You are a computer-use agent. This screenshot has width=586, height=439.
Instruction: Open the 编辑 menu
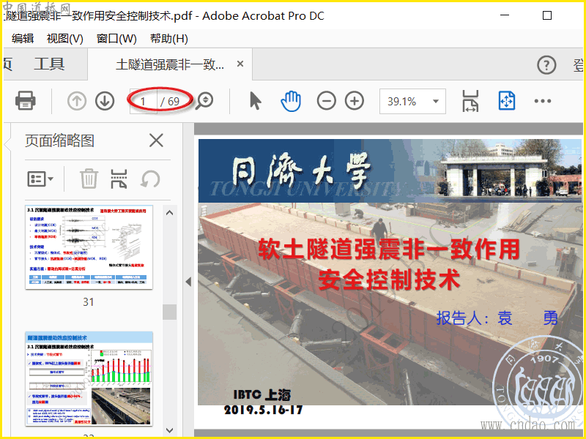[23, 39]
